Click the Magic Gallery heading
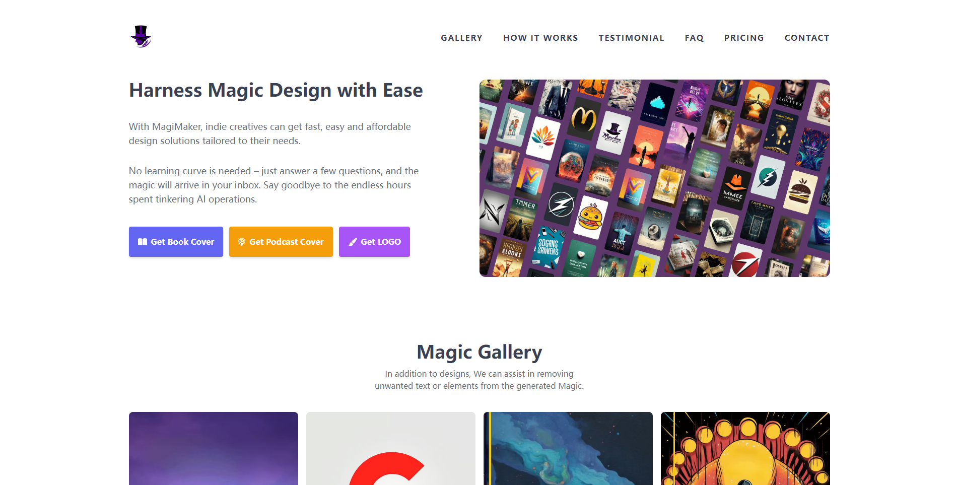957x485 pixels. tap(480, 352)
